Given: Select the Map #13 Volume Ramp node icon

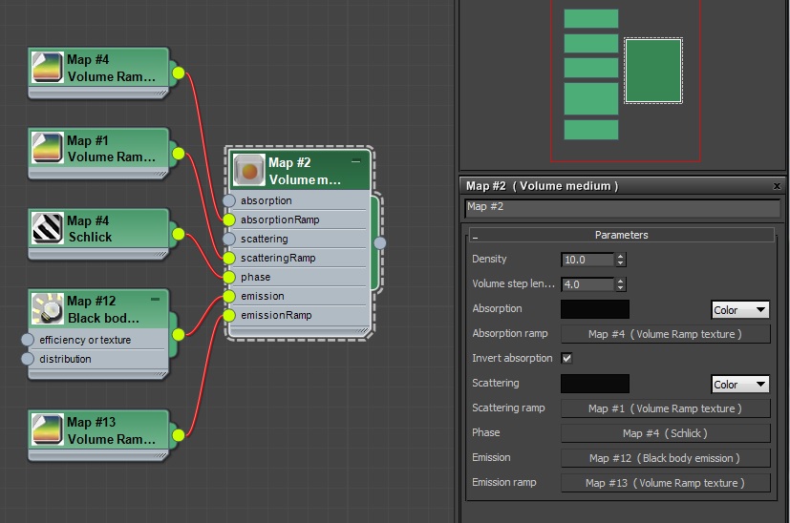Looking at the screenshot, I should (47, 429).
